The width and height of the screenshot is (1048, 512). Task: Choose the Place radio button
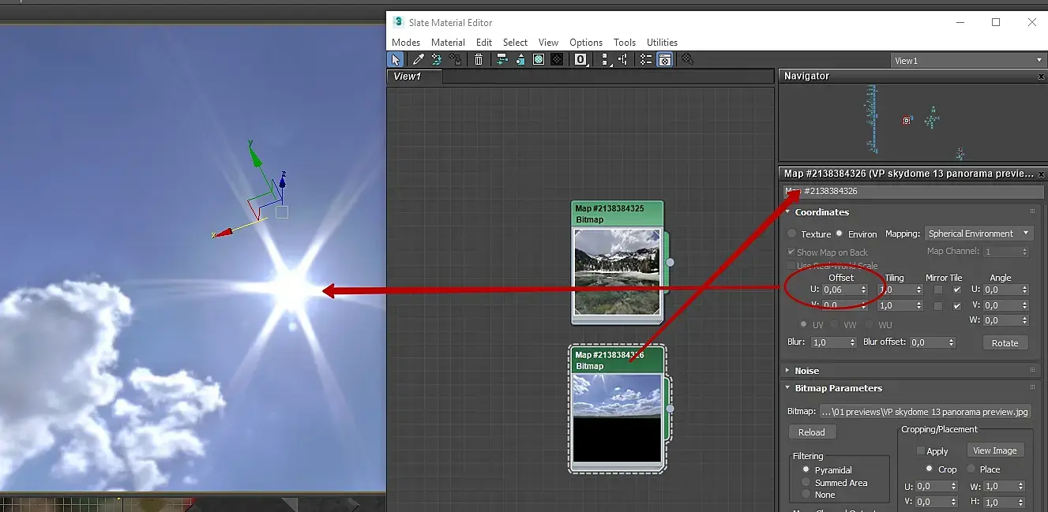pyautogui.click(x=971, y=469)
